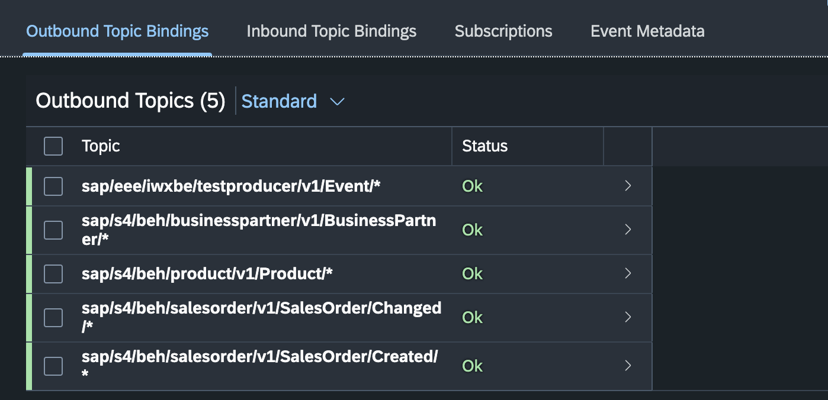Click chevron arrow for Product topic row
The image size is (828, 400).
click(x=628, y=273)
